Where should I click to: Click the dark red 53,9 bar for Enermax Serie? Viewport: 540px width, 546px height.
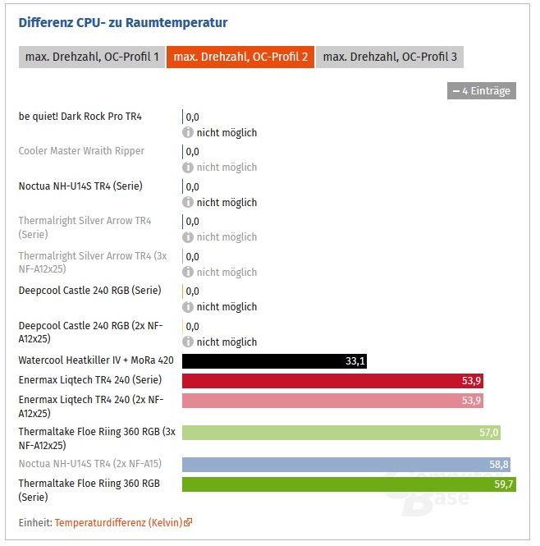pos(332,381)
